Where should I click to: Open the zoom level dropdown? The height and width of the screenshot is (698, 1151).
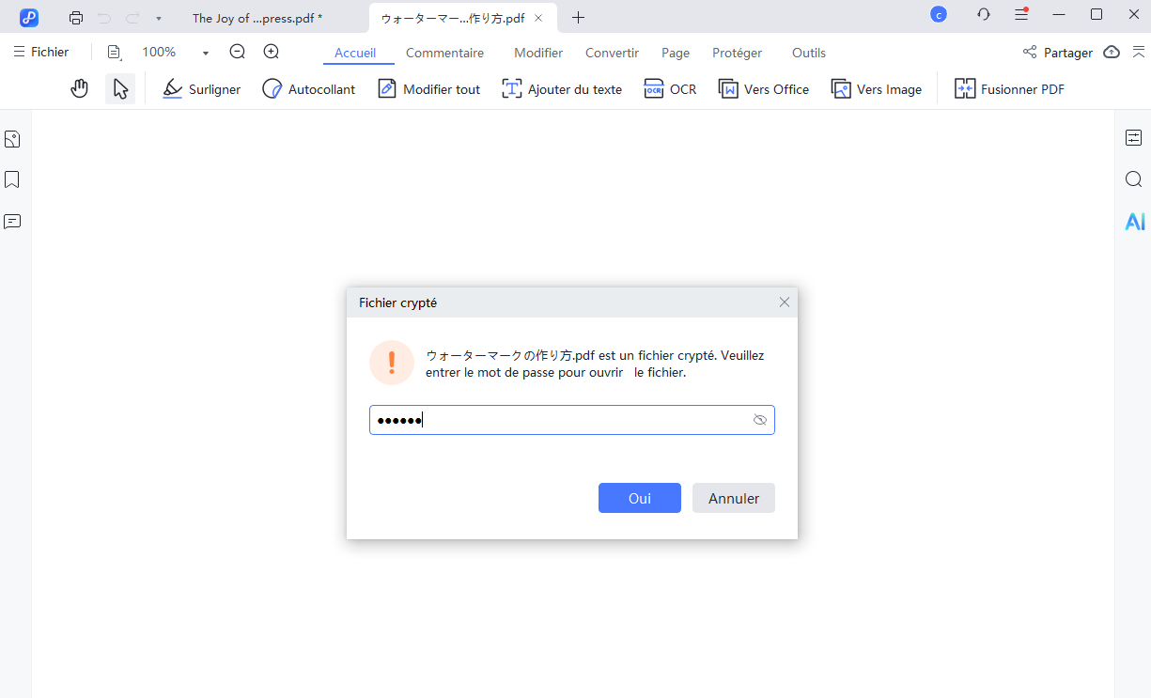coord(204,52)
